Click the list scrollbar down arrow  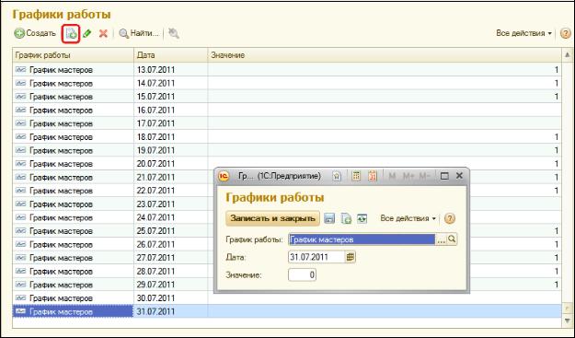point(567,321)
